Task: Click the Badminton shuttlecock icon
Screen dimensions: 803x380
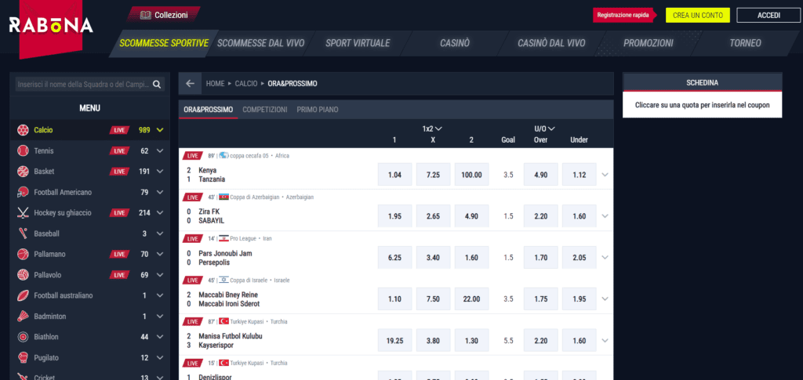Action: (23, 317)
